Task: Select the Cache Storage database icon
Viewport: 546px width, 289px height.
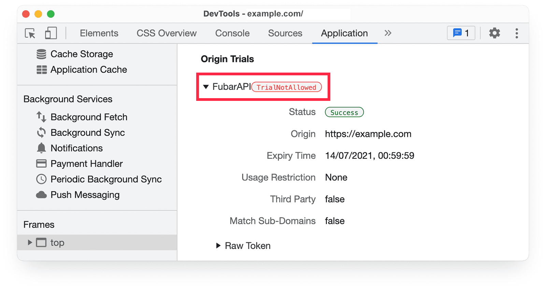Action: tap(41, 54)
